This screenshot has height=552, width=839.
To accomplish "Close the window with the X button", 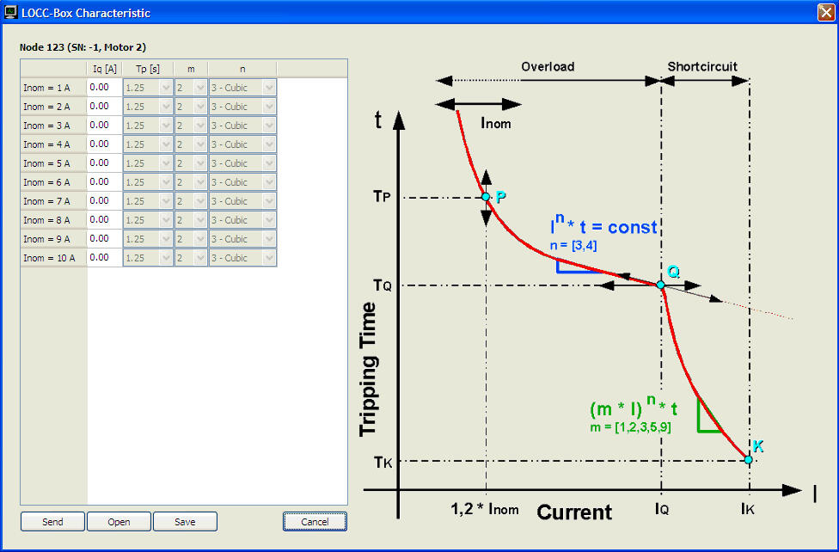I will point(825,12).
